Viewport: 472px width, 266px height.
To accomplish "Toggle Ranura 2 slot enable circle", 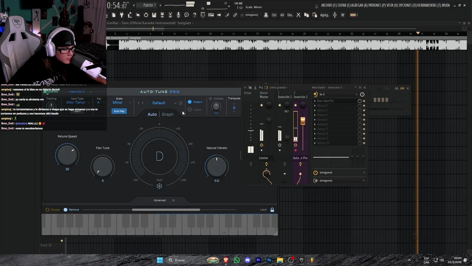I will coord(360,106).
